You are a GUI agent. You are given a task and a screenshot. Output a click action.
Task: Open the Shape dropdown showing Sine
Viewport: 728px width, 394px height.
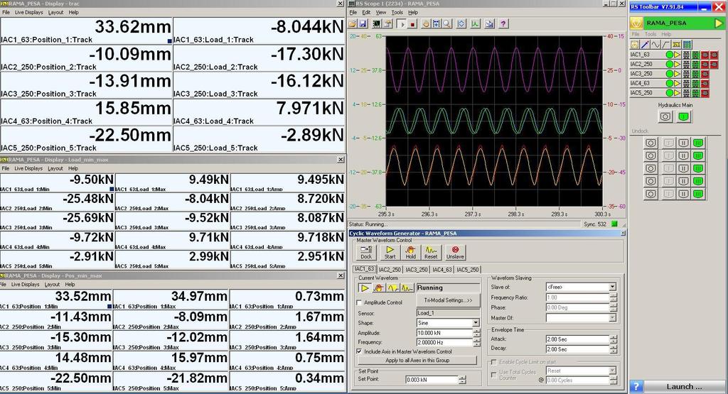point(476,322)
